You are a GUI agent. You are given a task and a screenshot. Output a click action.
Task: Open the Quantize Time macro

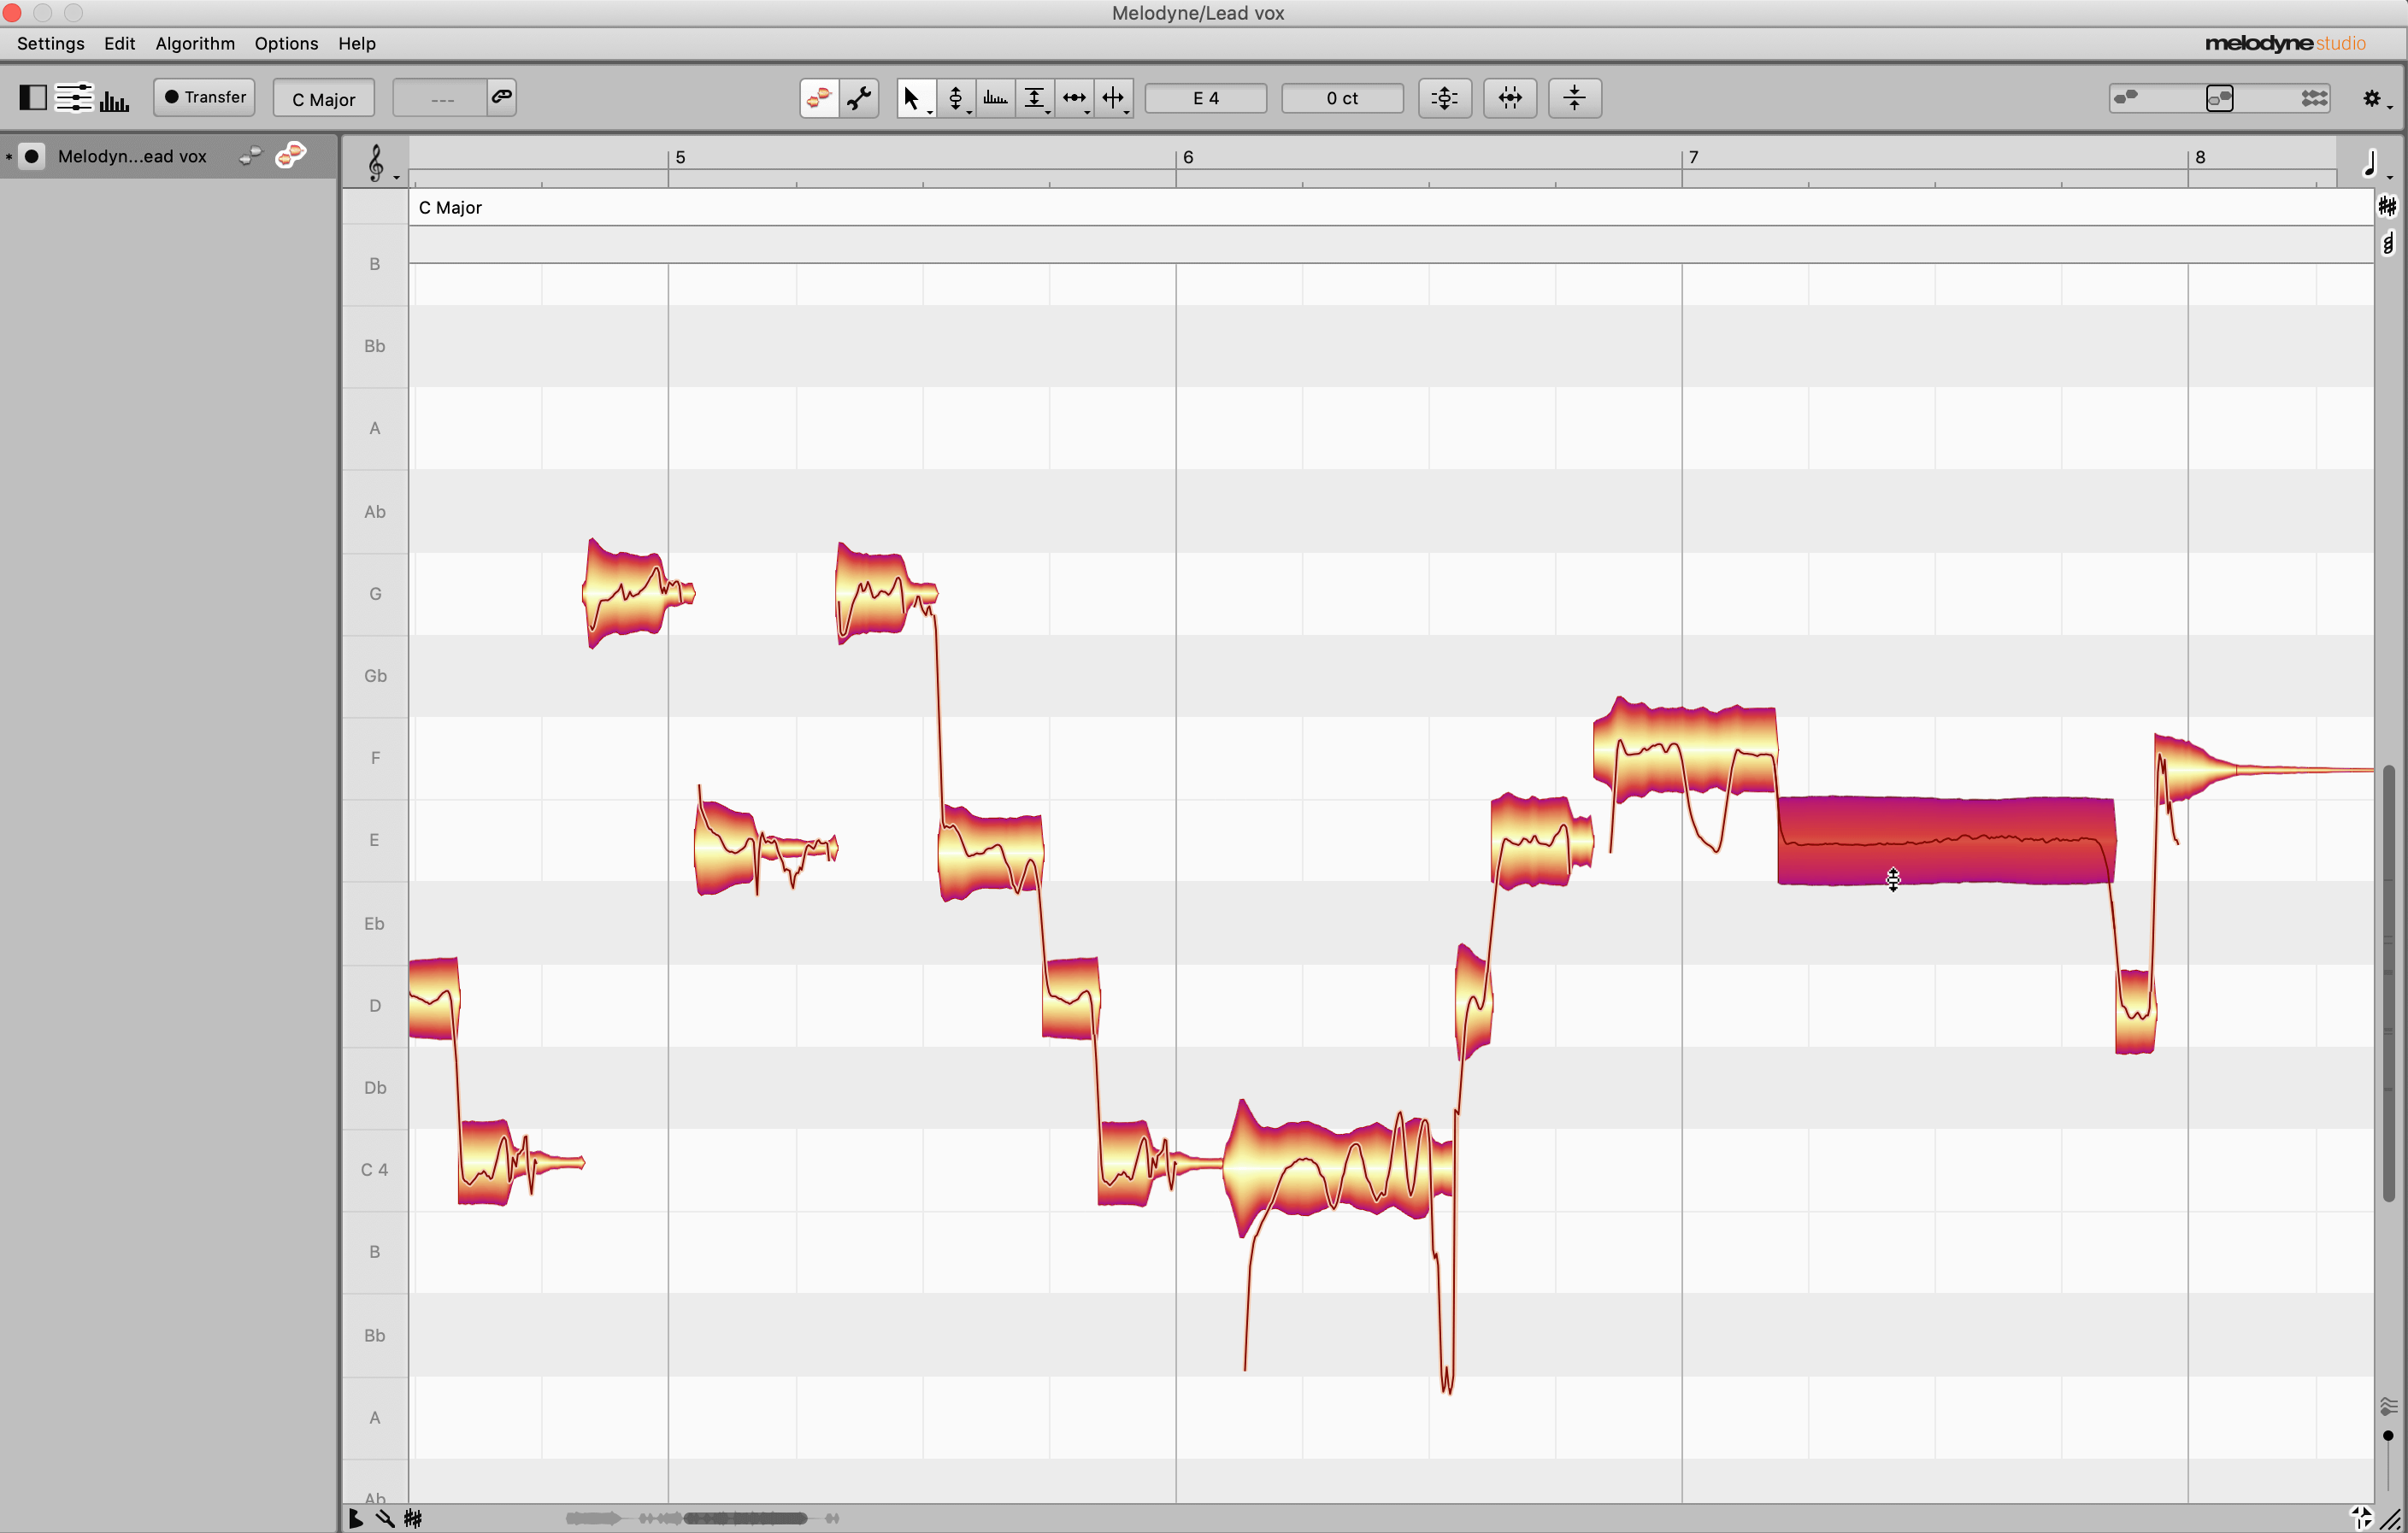point(1509,98)
